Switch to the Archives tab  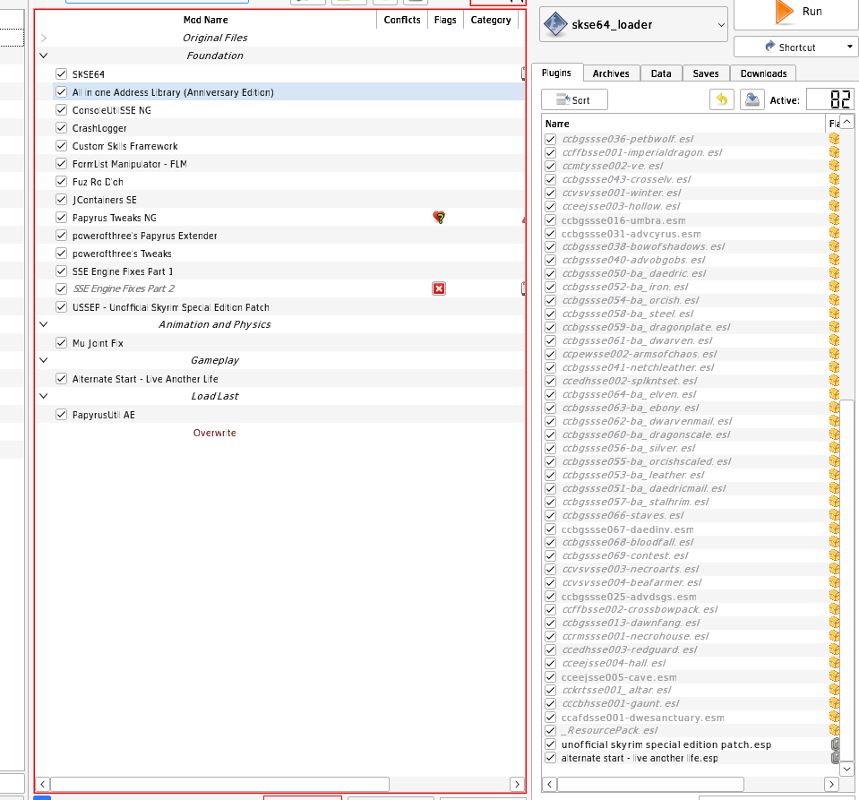(x=611, y=73)
